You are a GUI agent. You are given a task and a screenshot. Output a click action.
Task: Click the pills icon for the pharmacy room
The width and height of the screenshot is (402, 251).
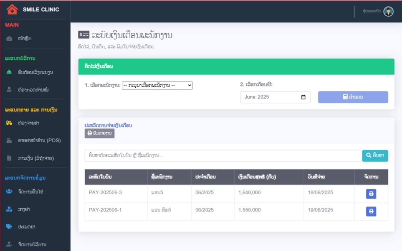tap(9, 123)
